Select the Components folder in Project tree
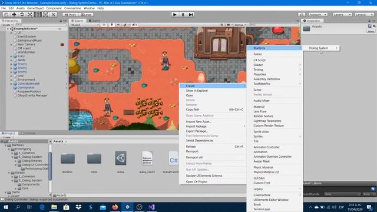377x212 pixels. 31,184
